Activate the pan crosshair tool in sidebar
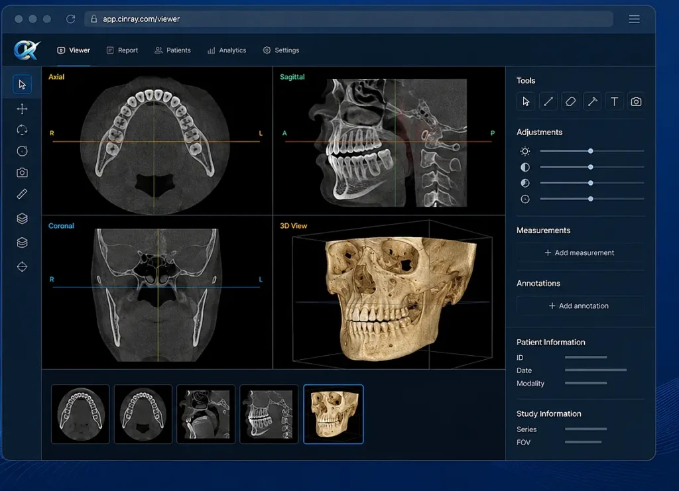The image size is (679, 491). (x=22, y=109)
